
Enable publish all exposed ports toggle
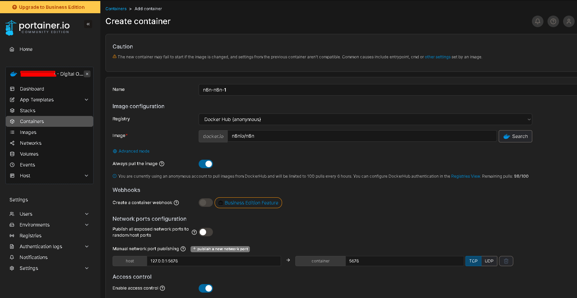(x=205, y=232)
